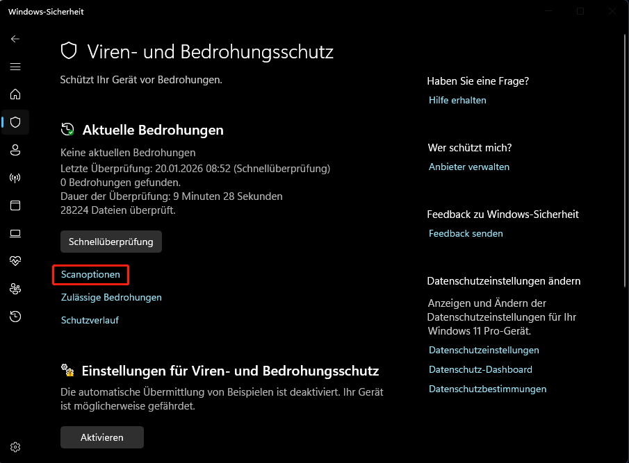The image size is (629, 463).
Task: Click 'Wer schützt mich?' heading
Action: pos(470,148)
